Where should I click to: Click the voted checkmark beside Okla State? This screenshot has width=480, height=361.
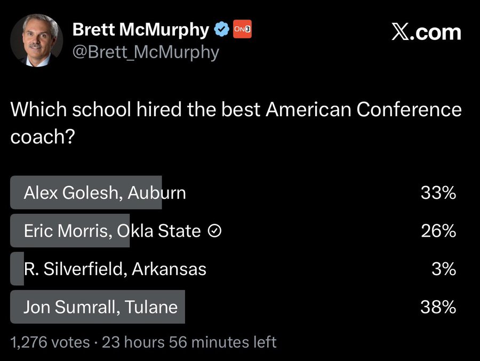(x=213, y=231)
